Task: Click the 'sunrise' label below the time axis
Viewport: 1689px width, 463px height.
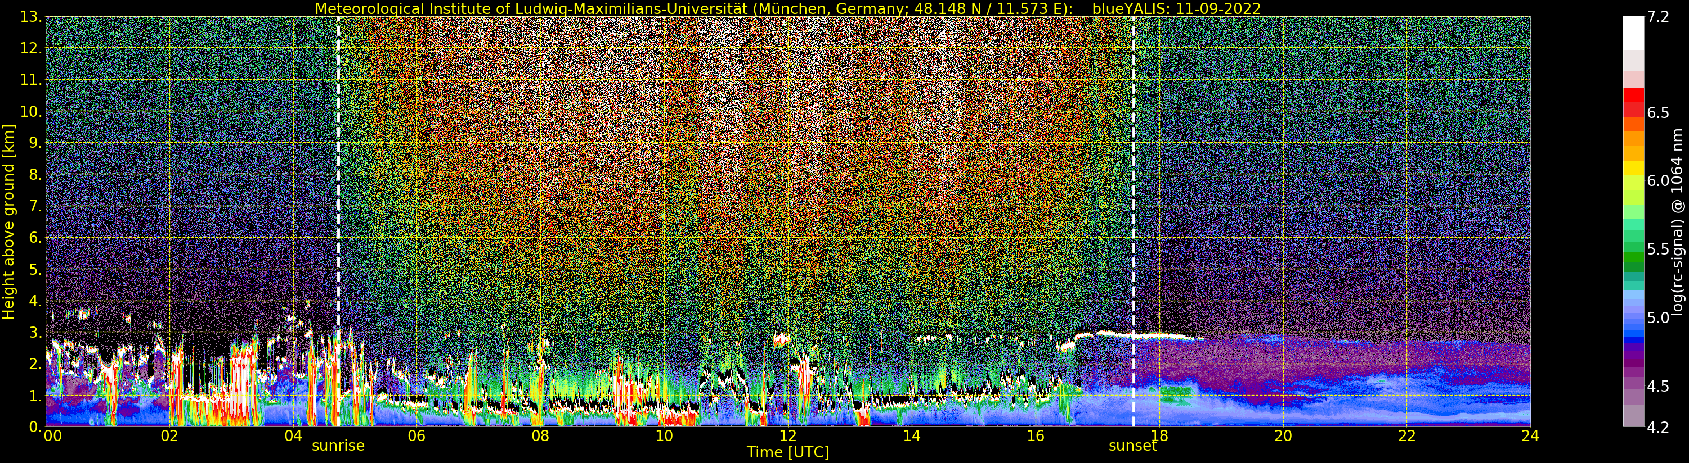Action: [x=338, y=446]
